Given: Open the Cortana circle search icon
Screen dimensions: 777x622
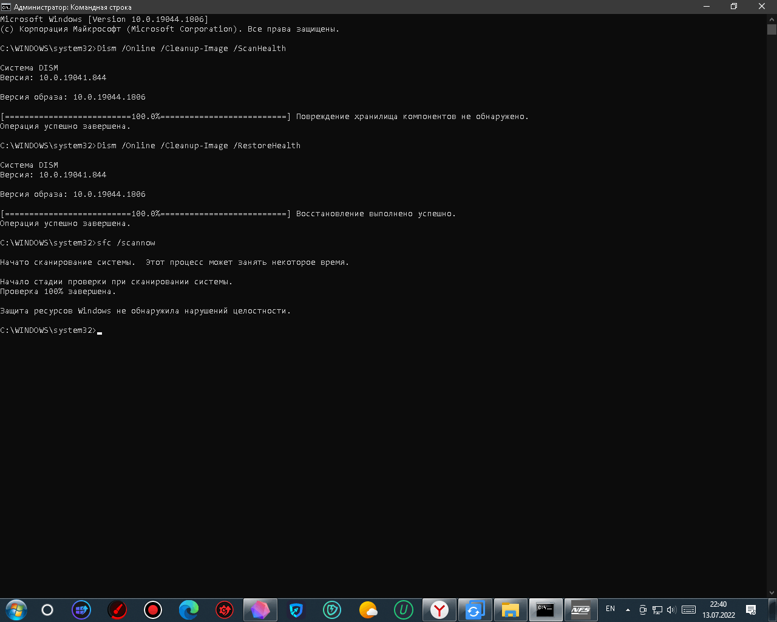Looking at the screenshot, I should tap(47, 610).
